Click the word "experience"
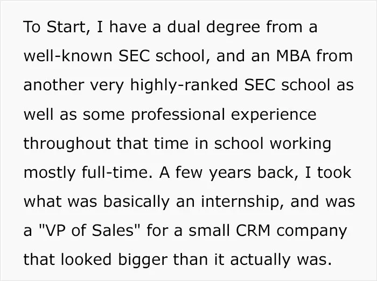 click(274, 114)
